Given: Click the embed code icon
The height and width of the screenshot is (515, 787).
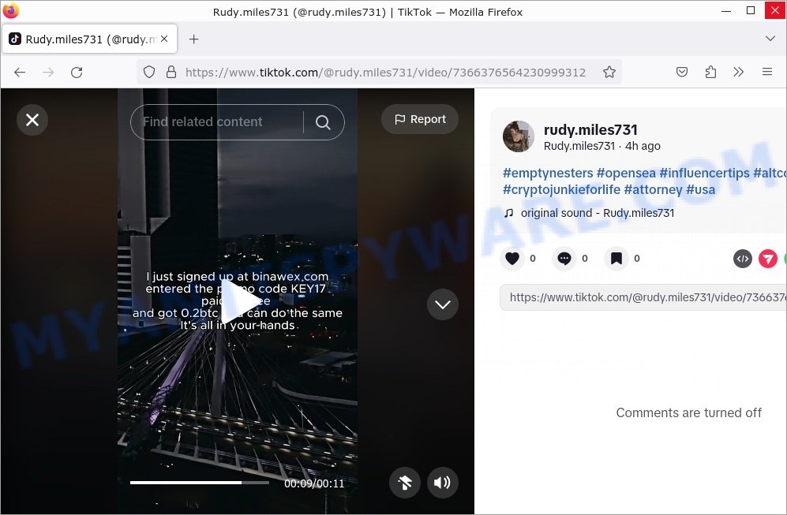Looking at the screenshot, I should [742, 259].
